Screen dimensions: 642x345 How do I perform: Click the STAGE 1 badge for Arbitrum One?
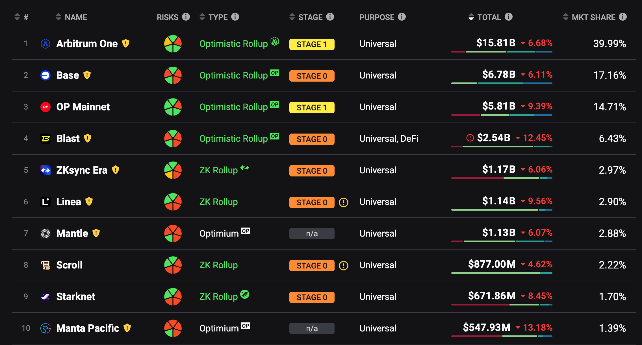click(312, 44)
